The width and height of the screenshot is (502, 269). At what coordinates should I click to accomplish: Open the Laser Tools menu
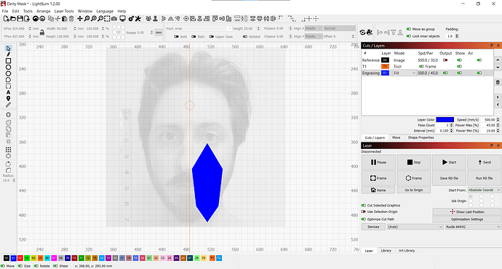pyautogui.click(x=64, y=11)
